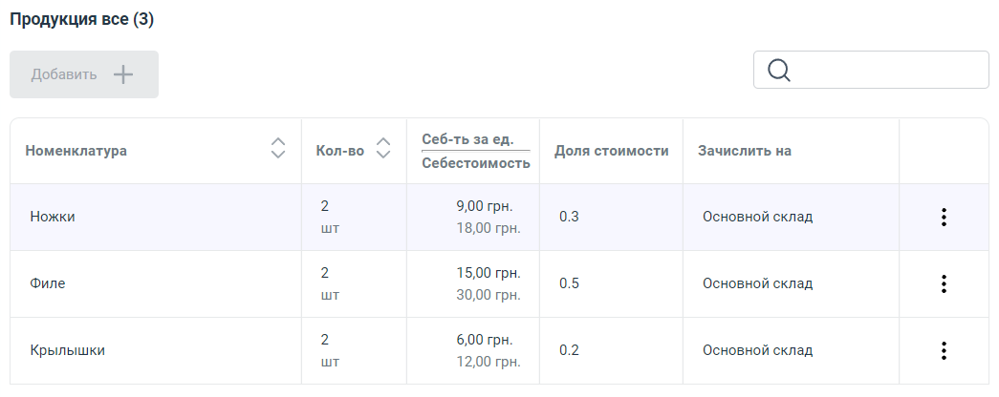Click the Зачислить на column header
This screenshot has width=999, height=397.
click(x=745, y=151)
